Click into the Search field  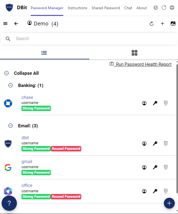(x=89, y=39)
